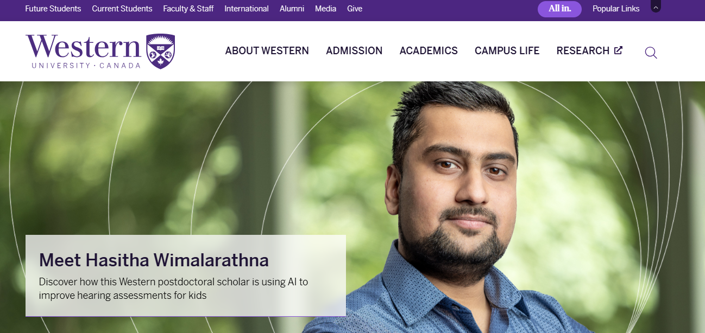Screen dimensions: 705x333
Task: Click the hero photo of the scholar
Action: pyautogui.click(x=462, y=206)
